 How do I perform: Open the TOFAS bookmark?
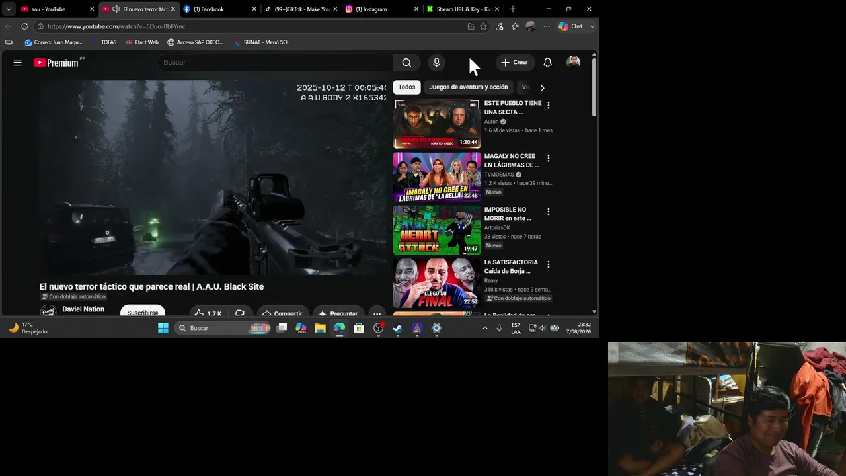[104, 42]
